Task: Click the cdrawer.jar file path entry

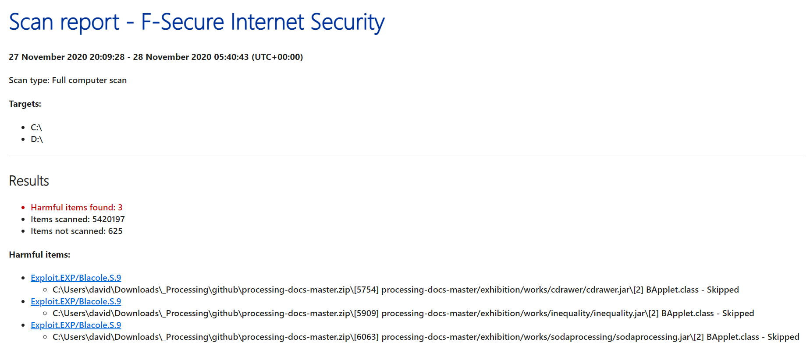Action: [x=396, y=290]
